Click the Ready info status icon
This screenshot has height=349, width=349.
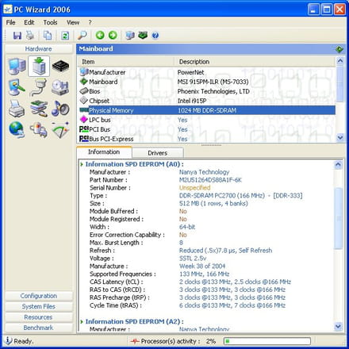point(9,340)
